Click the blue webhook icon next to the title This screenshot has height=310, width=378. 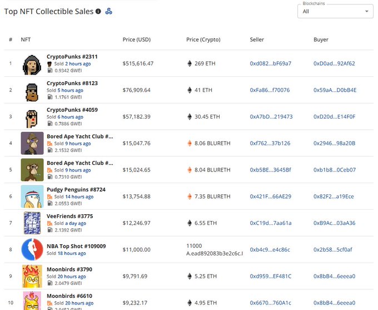[109, 11]
